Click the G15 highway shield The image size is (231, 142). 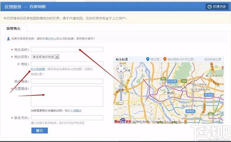tap(184, 81)
